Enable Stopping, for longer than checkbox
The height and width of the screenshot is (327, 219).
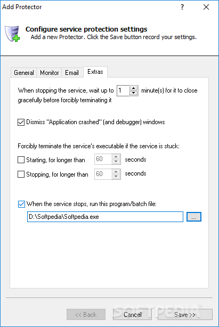click(21, 174)
